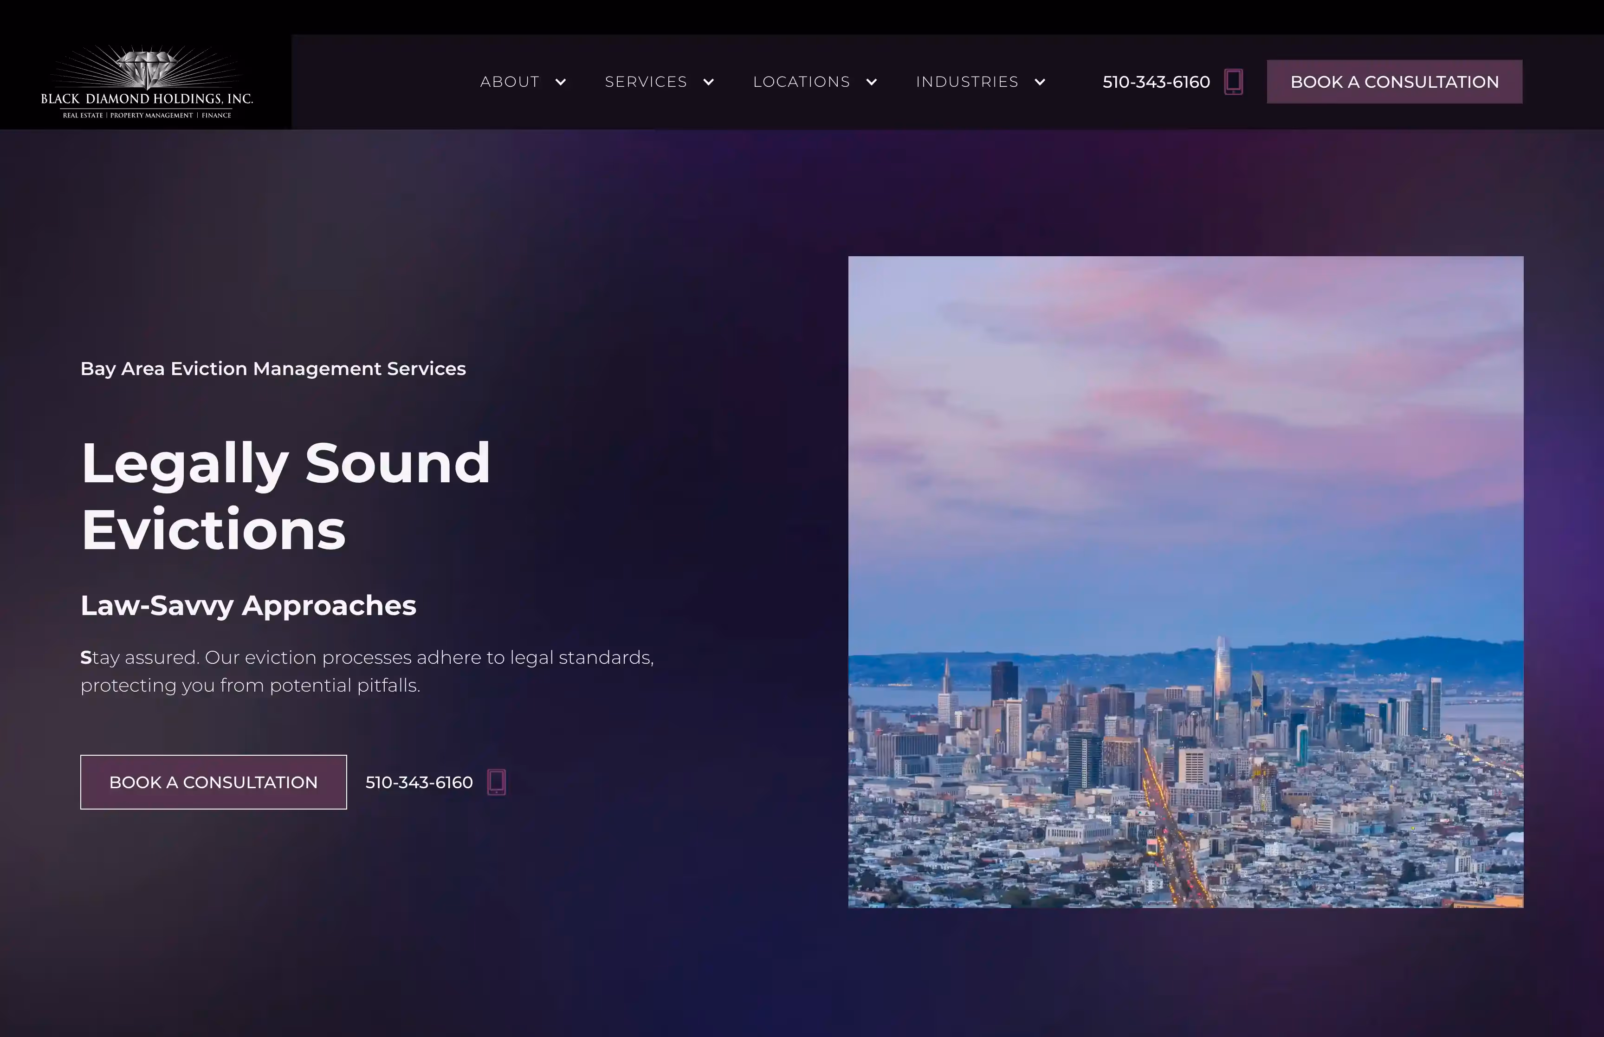Open the About menu item
This screenshot has height=1037, width=1604.
[510, 82]
